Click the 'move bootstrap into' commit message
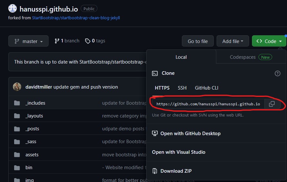 (x=124, y=155)
